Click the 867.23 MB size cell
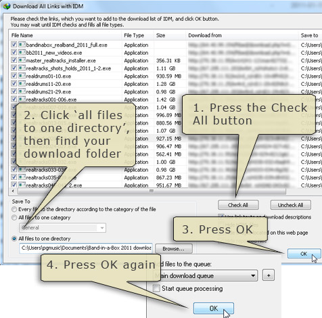Viewport: 322px width, 318px height. tap(168, 178)
